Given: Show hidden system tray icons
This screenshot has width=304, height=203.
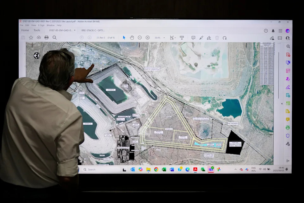Looking at the screenshot, I should (x=235, y=169).
